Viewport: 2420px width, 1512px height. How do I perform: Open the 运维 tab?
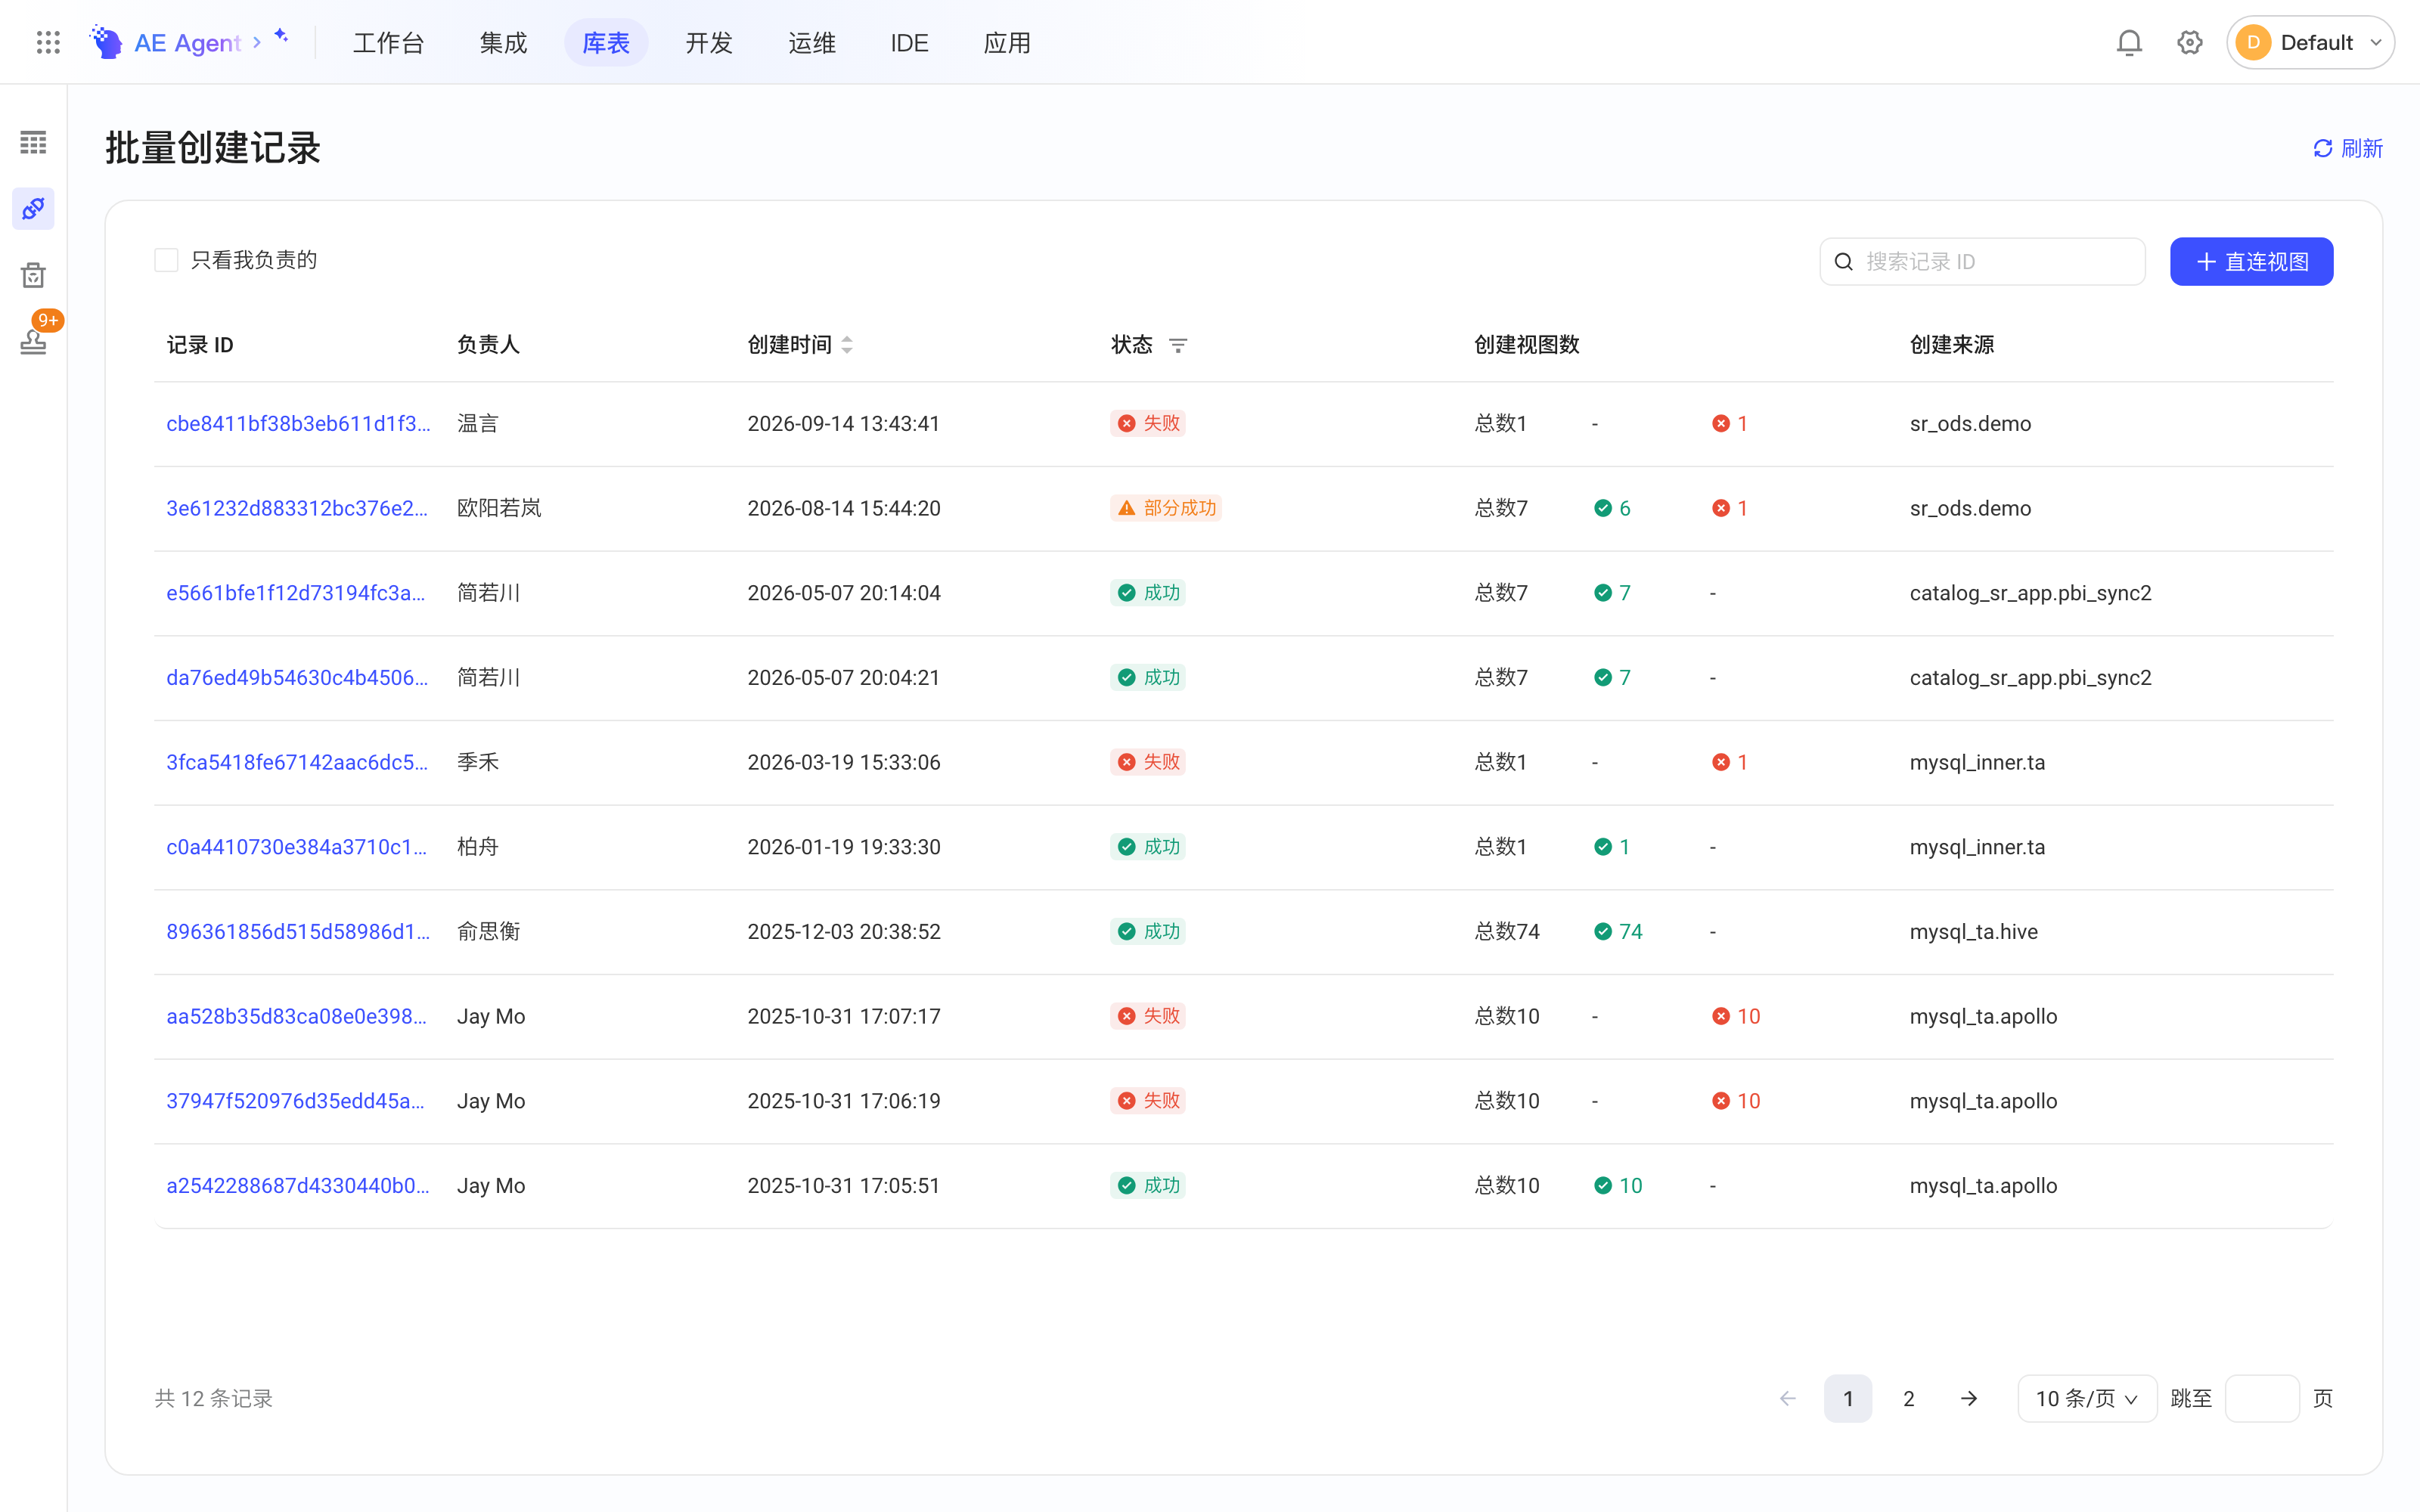pos(812,43)
